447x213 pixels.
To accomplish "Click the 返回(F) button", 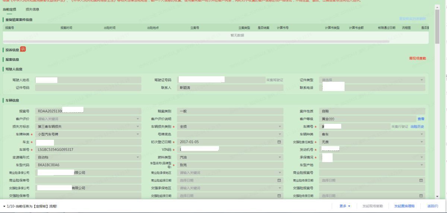I will [x=432, y=206].
